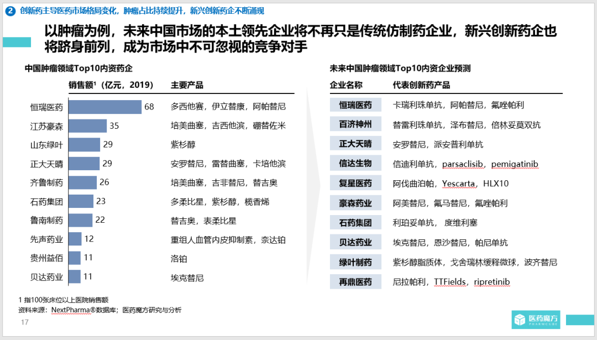
Task: Click the 医药魔方 PharmCube logo
Action: tap(536, 320)
